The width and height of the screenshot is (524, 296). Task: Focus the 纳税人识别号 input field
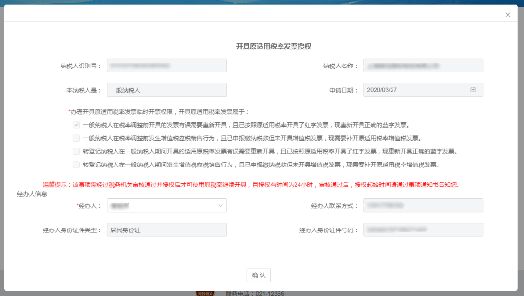click(167, 66)
